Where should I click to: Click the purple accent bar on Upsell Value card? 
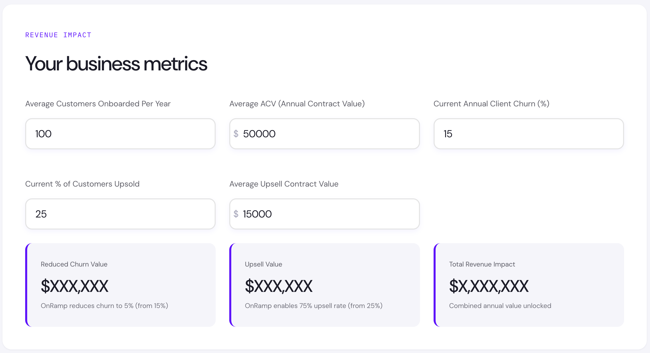point(231,284)
